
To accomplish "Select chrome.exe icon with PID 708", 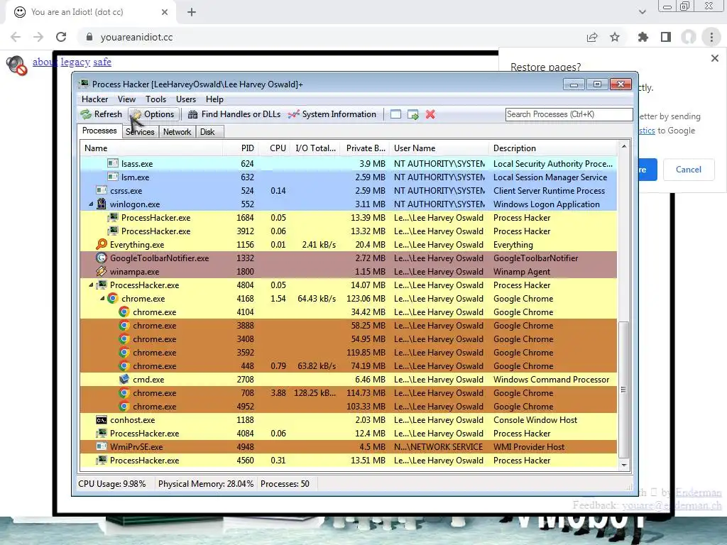I will [124, 393].
